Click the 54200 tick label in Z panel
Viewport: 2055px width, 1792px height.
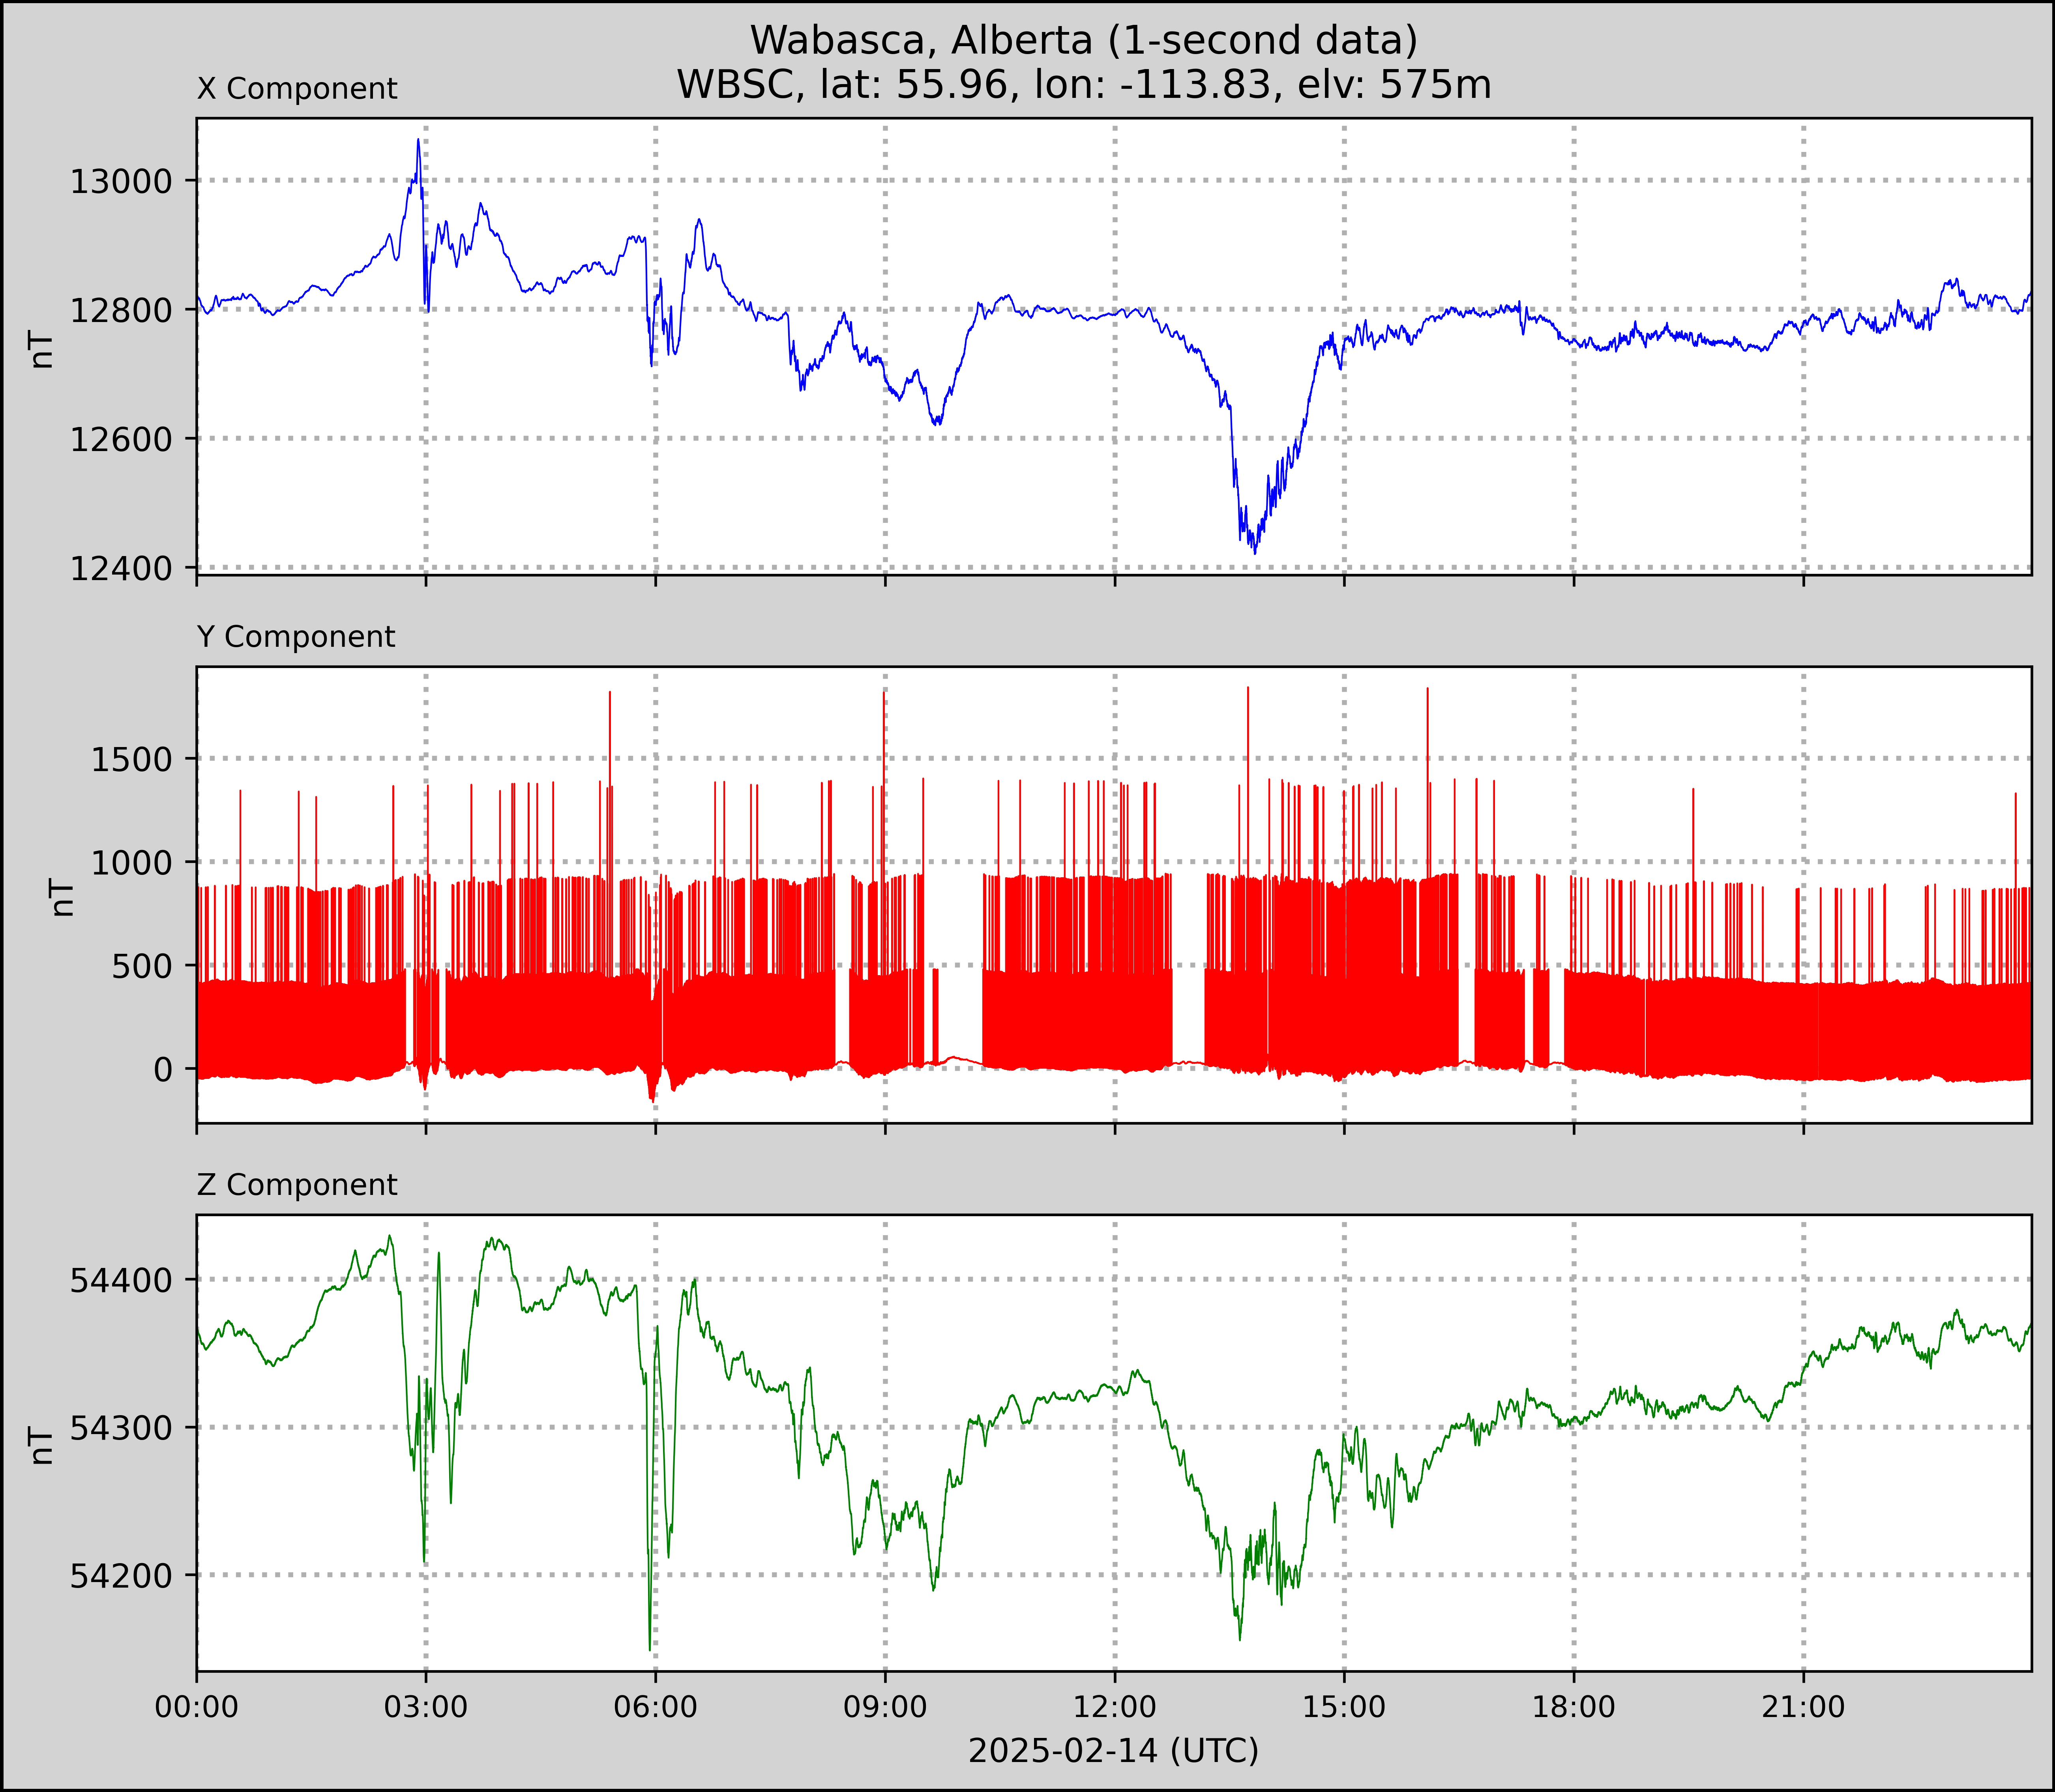[121, 1576]
